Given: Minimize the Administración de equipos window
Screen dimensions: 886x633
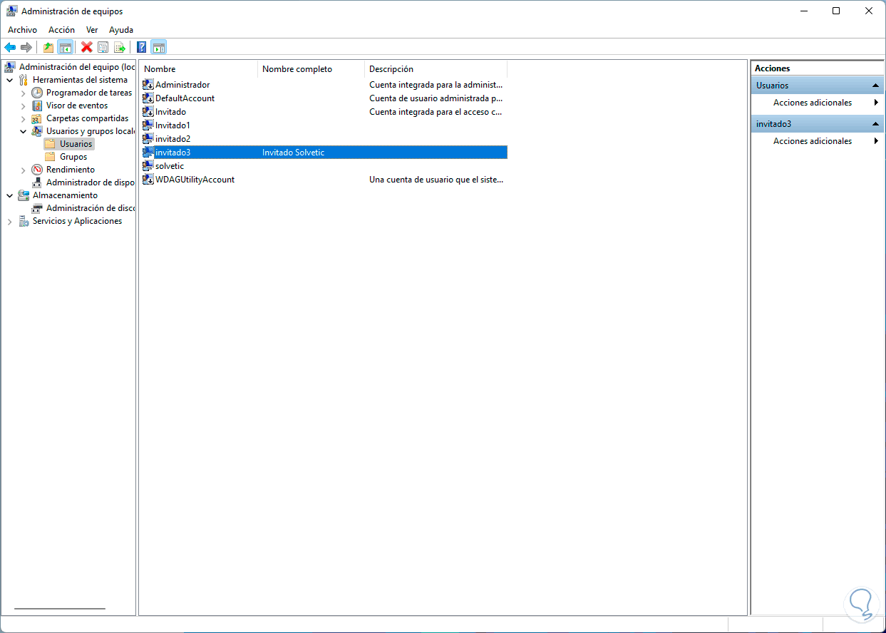Looking at the screenshot, I should [803, 11].
